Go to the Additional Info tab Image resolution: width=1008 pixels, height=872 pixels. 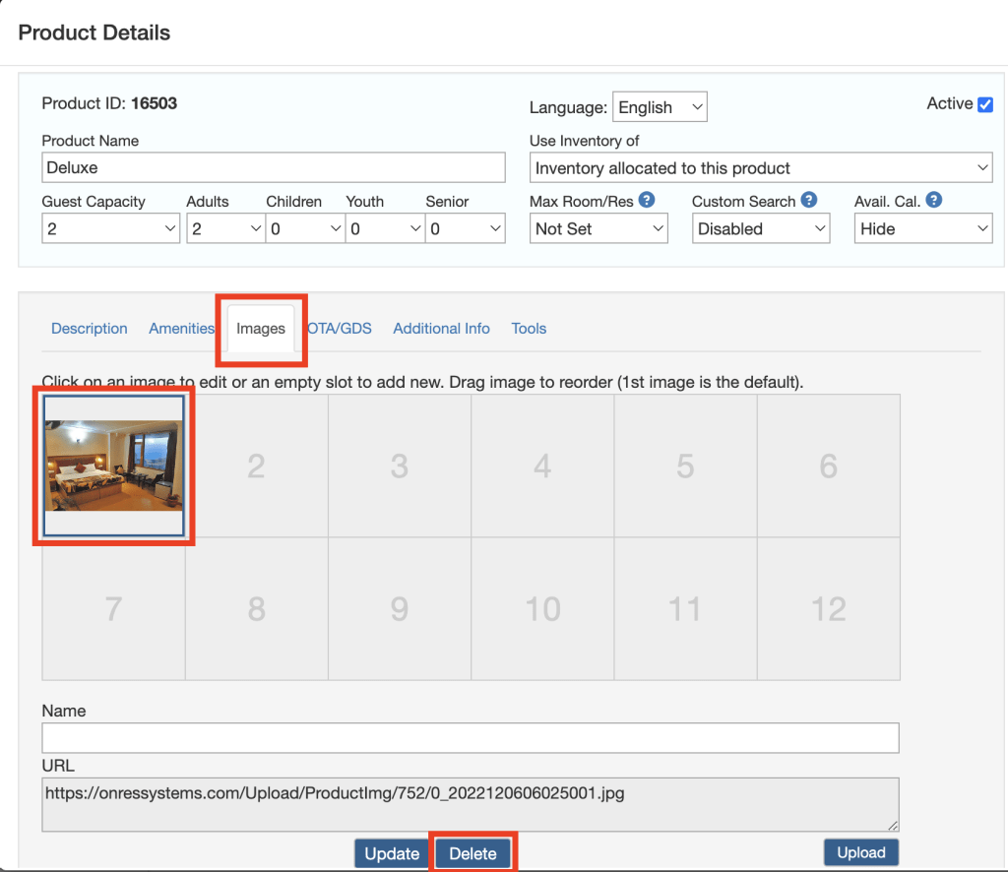441,329
